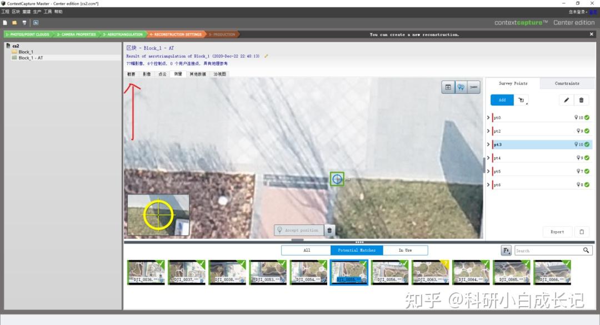Screen dimensions: 600x325
Task: Expand the pt6 survey point entry
Action: point(488,184)
